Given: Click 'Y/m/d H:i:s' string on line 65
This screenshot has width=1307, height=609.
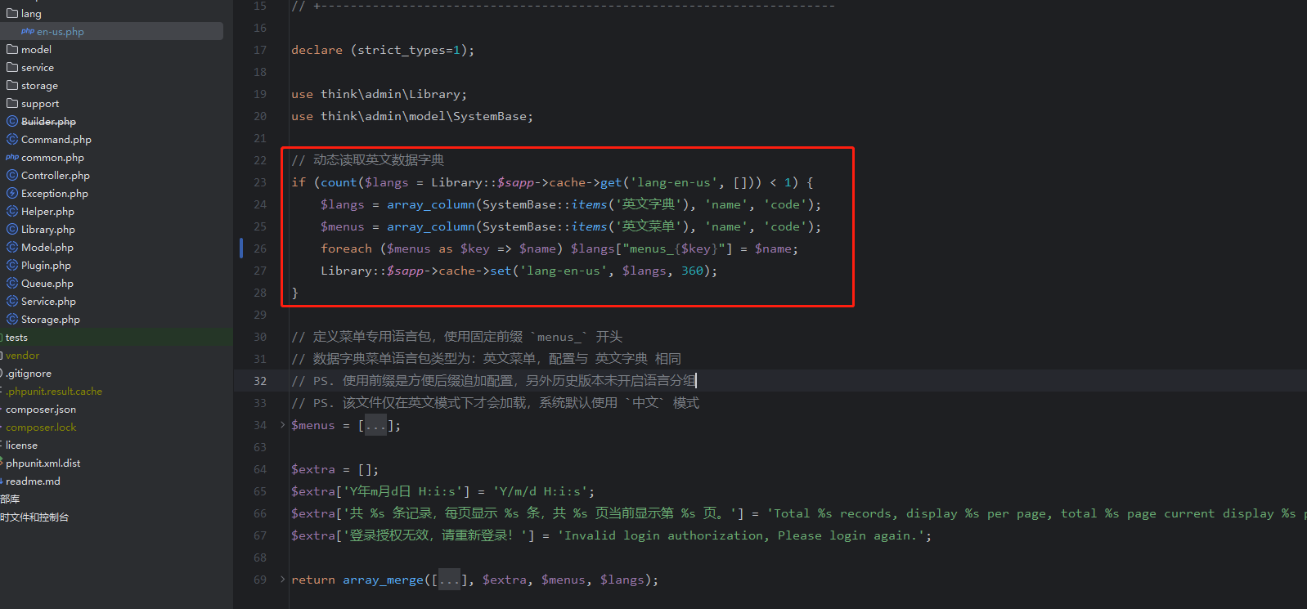Looking at the screenshot, I should (540, 491).
